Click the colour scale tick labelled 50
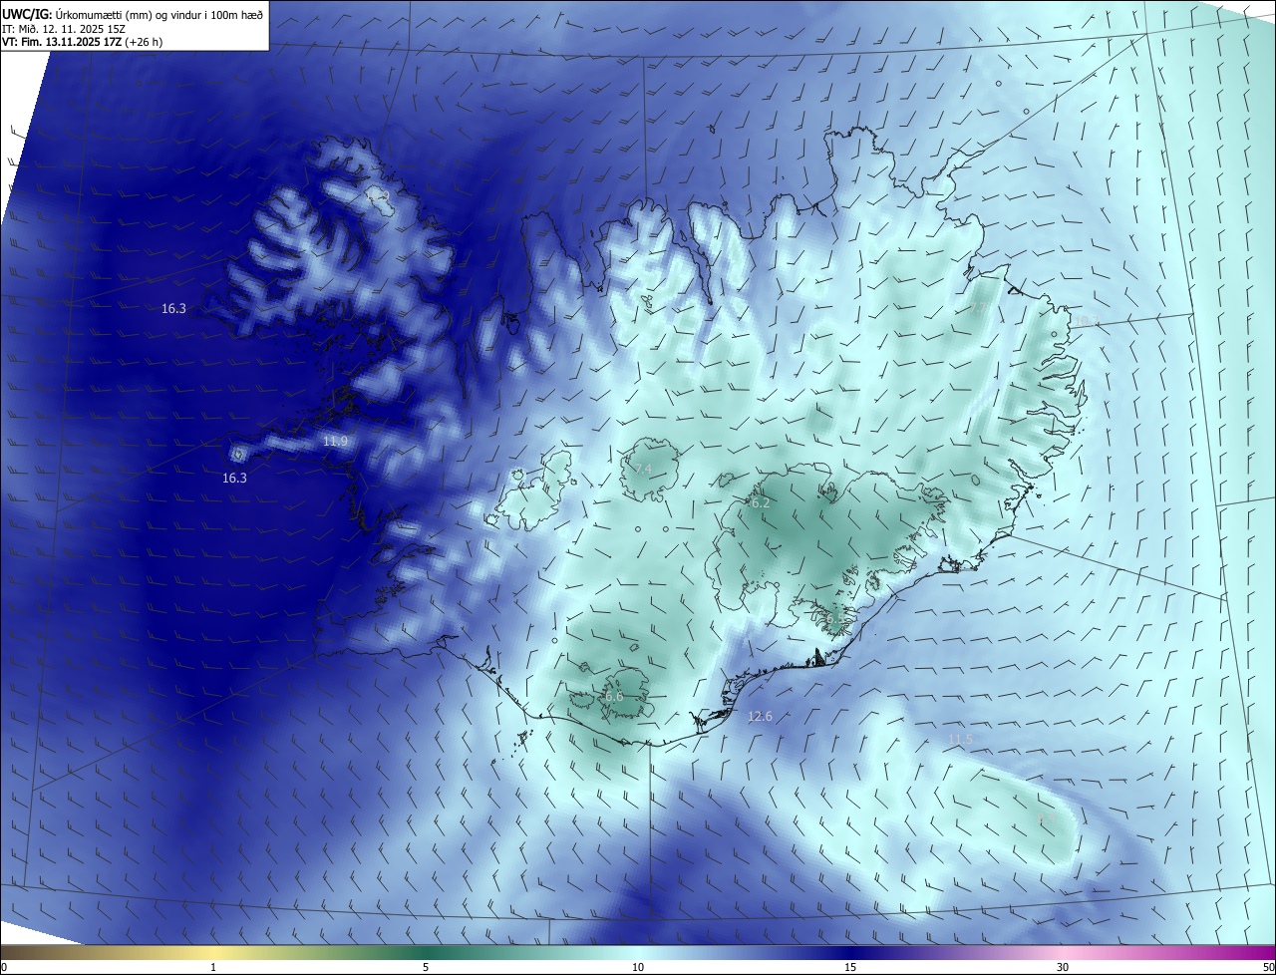Screen dimensions: 1276x975 coord(1268,967)
